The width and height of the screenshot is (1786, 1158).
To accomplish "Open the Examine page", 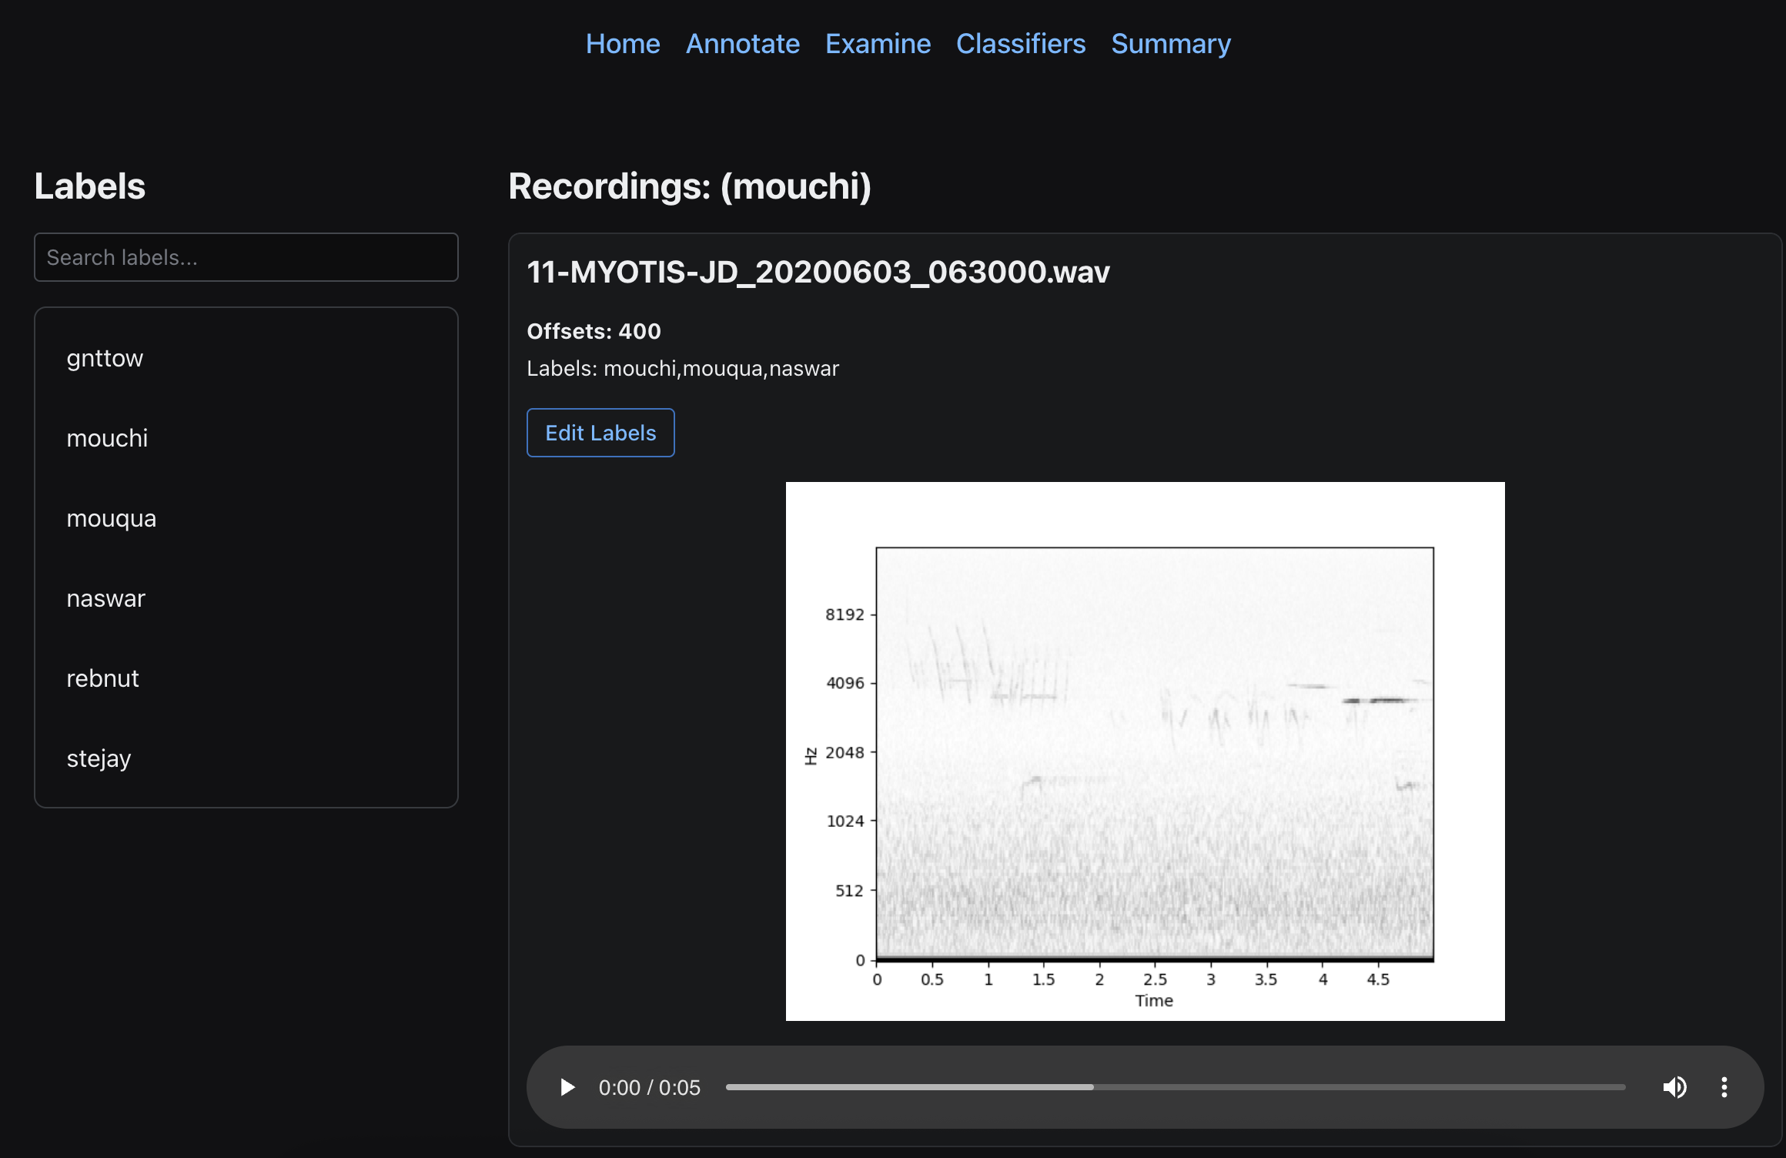I will 878,44.
